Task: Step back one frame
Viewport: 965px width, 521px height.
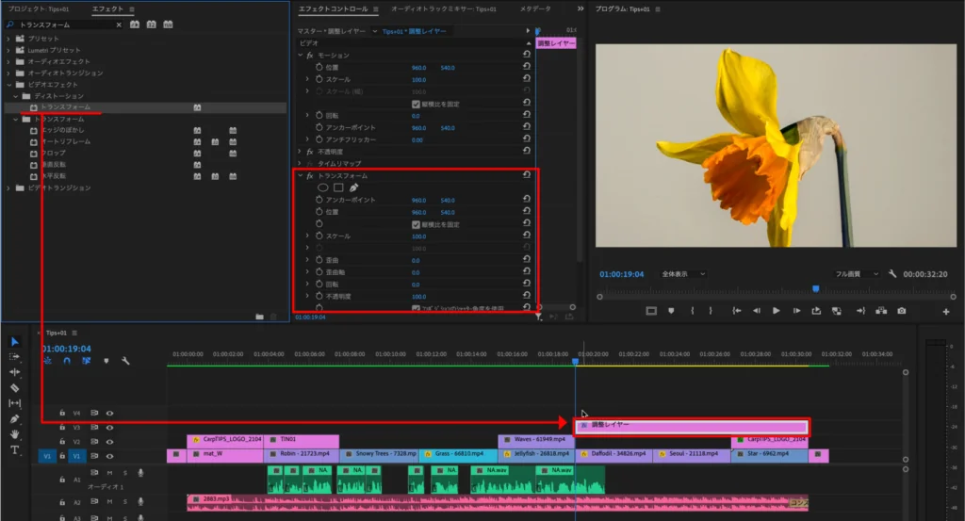Action: [757, 311]
